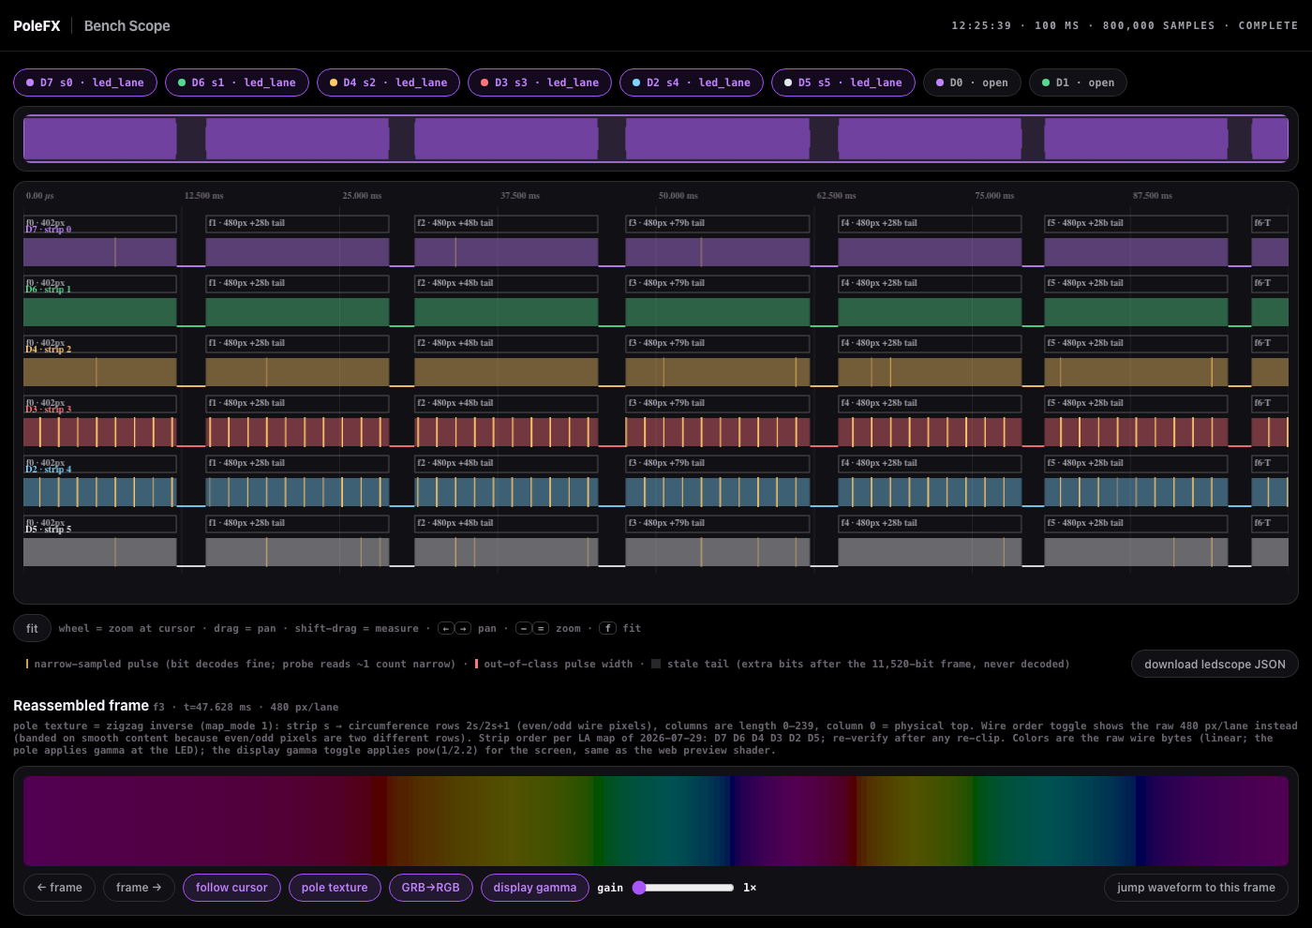This screenshot has width=1312, height=928.
Task: Click the stale tail legend swatch
Action: tap(656, 664)
